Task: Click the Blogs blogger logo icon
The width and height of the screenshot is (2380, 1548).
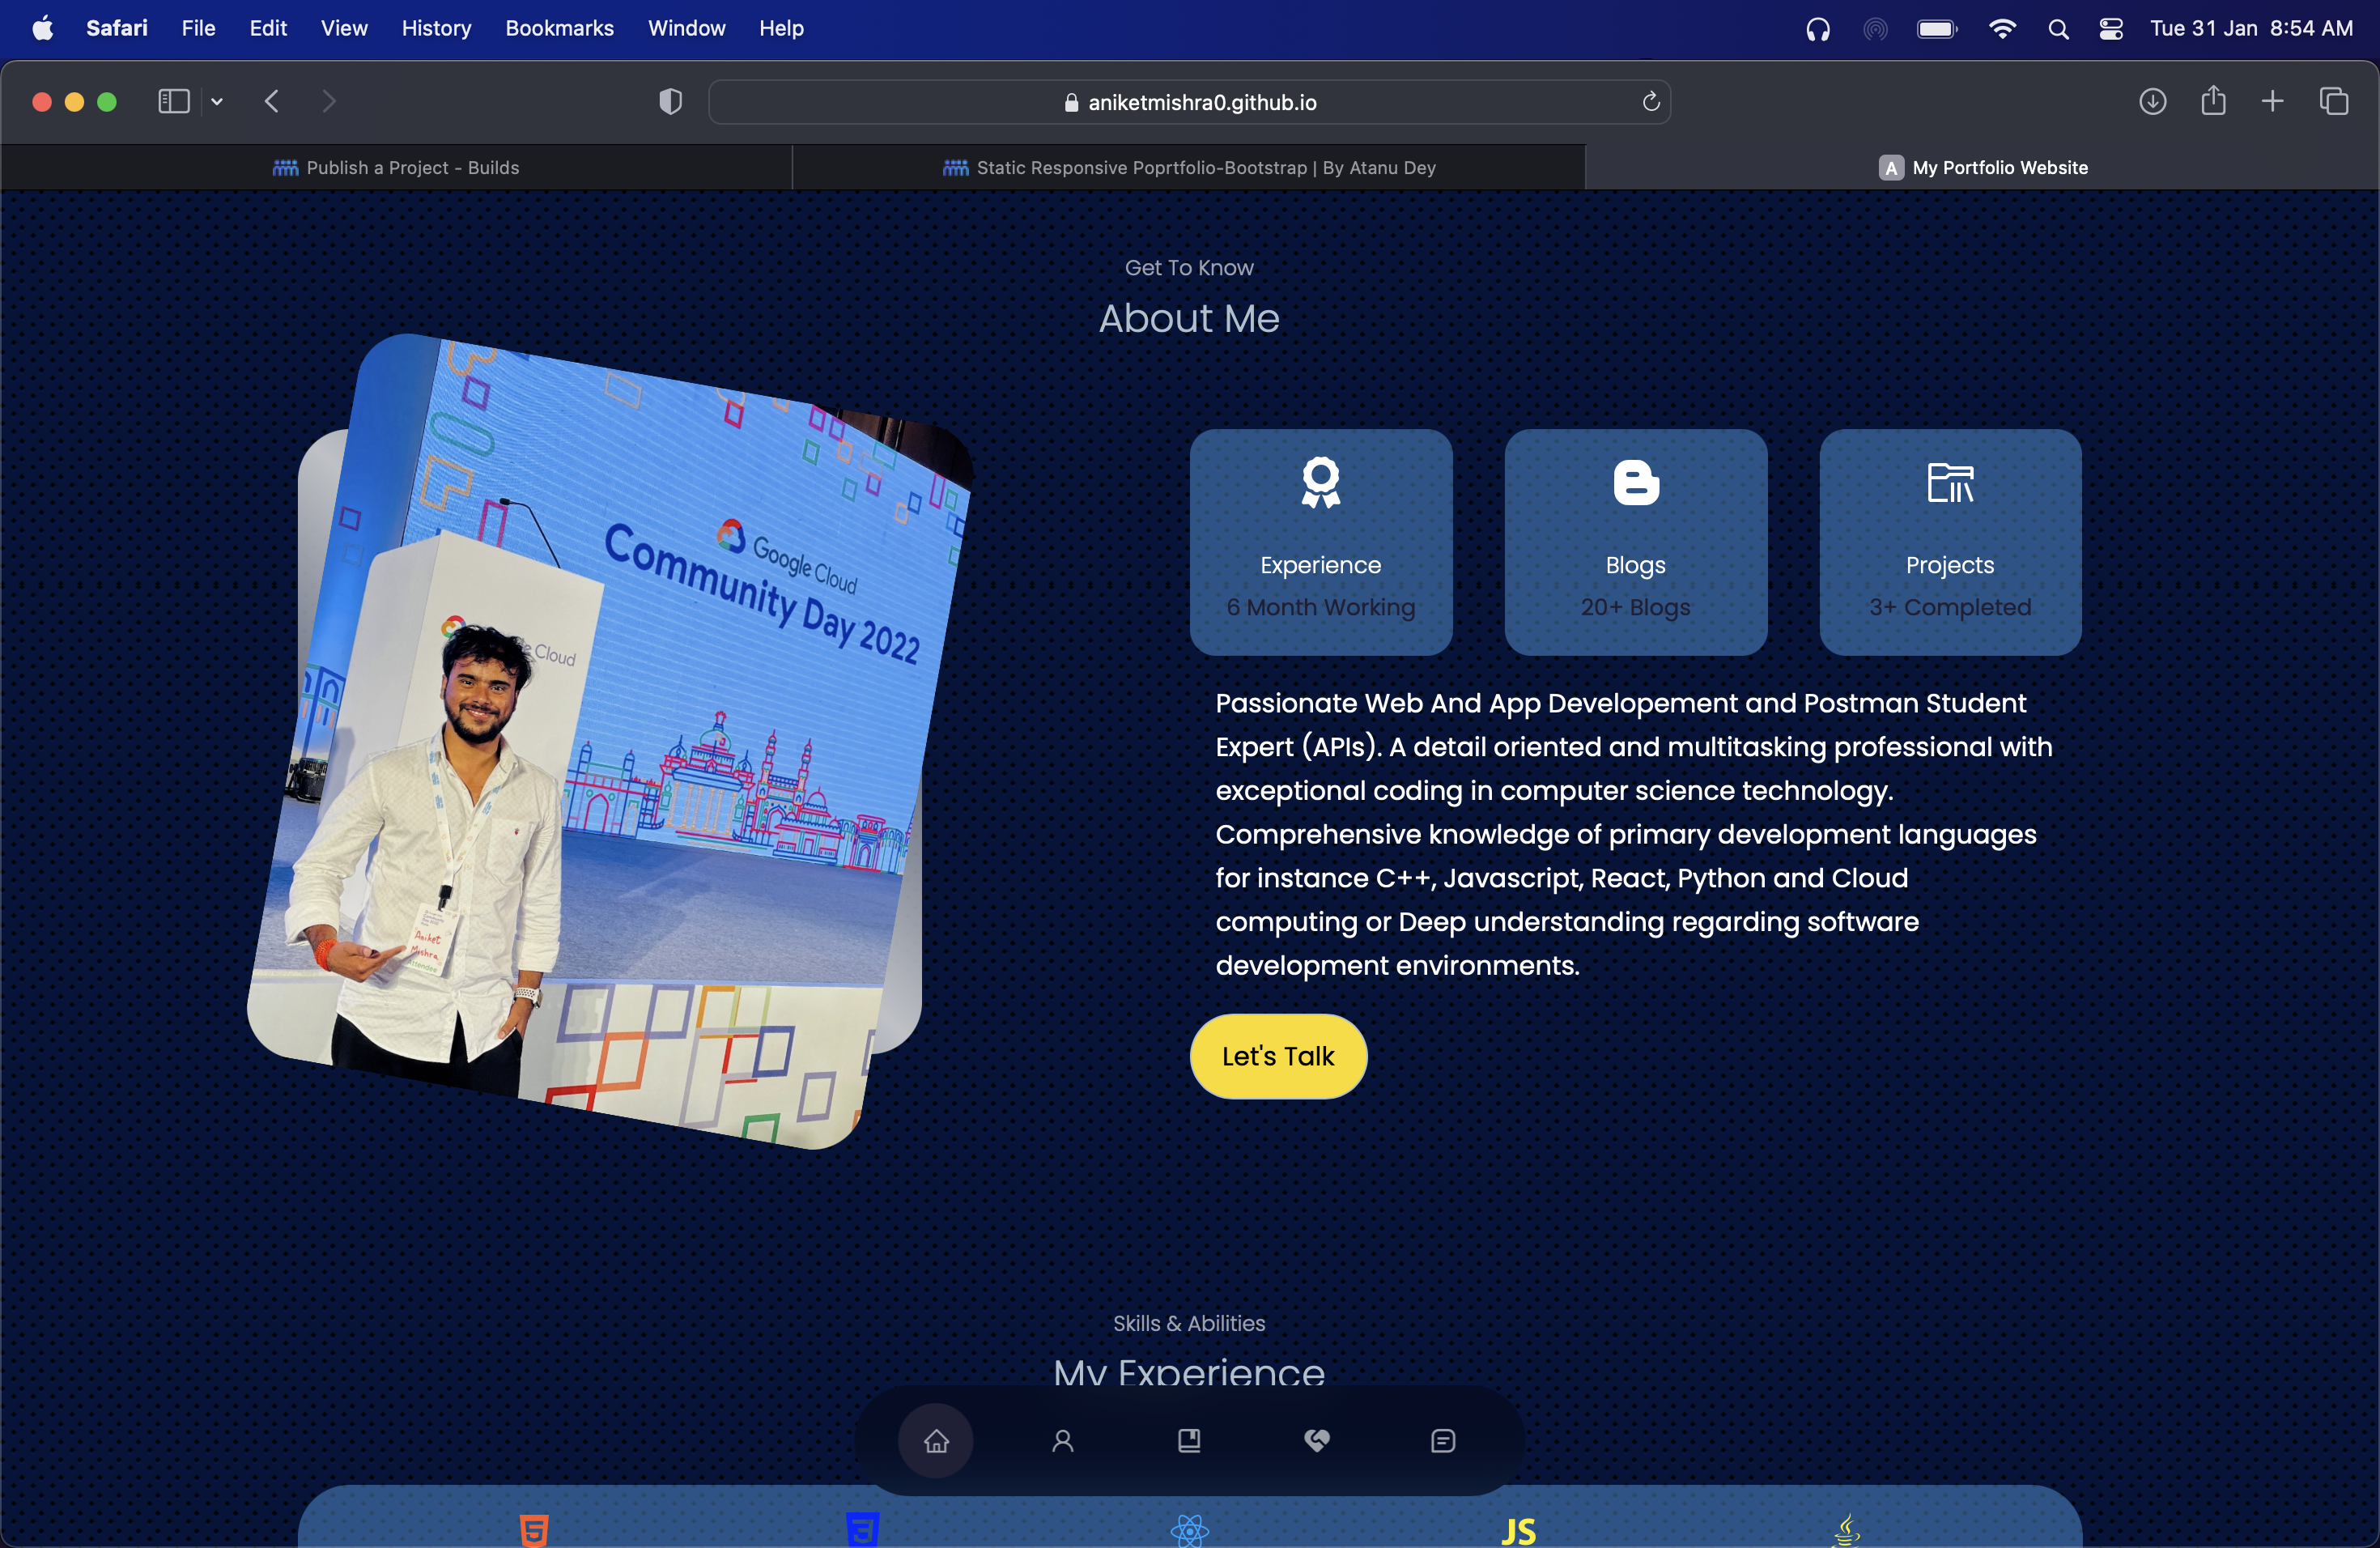Action: [x=1636, y=483]
